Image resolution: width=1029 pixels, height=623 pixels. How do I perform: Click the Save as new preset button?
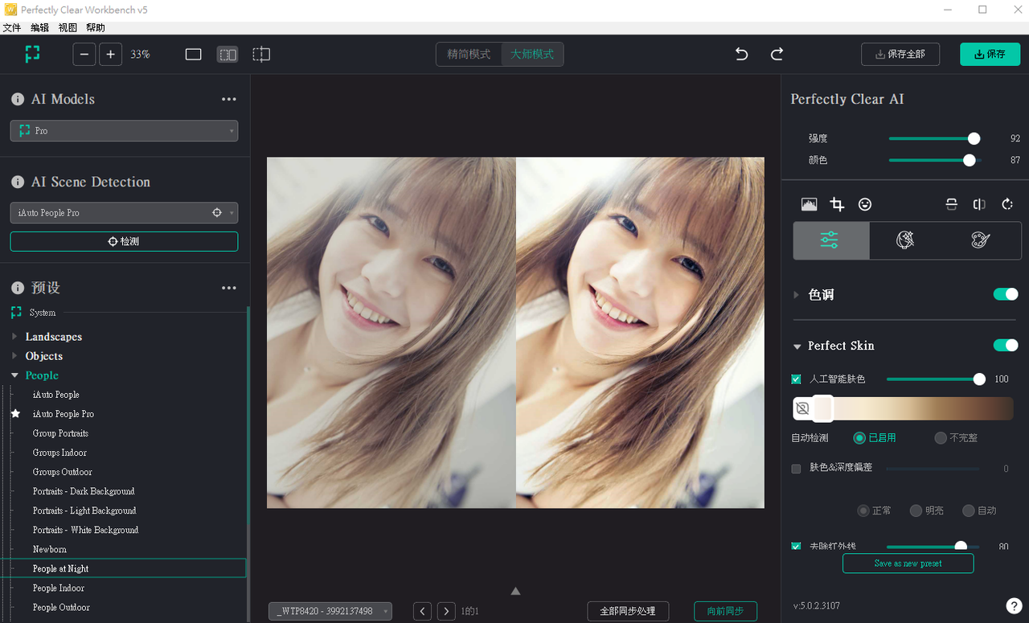(908, 564)
